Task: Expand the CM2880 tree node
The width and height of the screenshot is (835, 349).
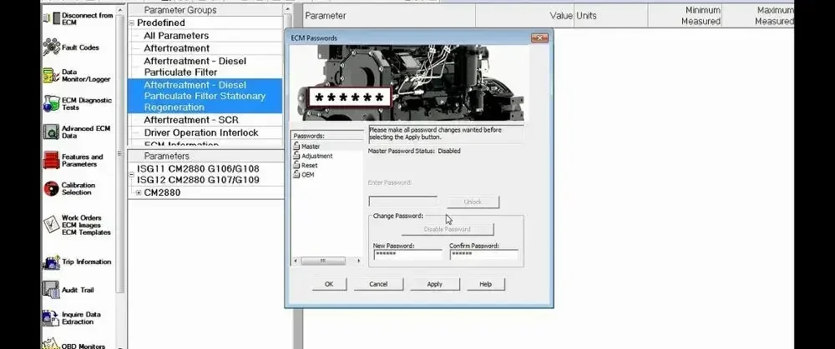Action: point(139,193)
